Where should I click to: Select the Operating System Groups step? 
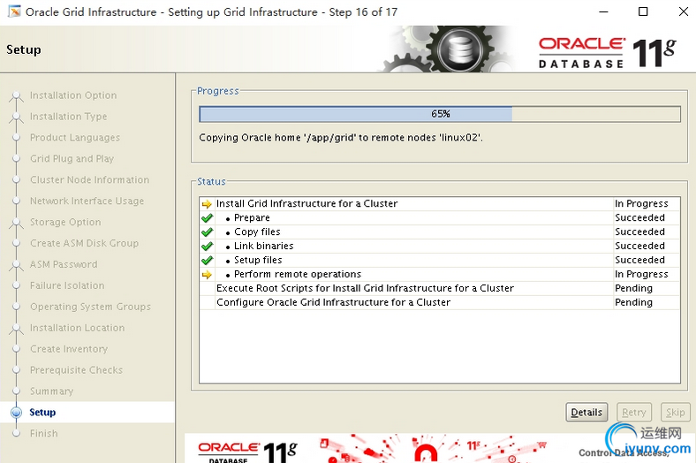coord(91,307)
